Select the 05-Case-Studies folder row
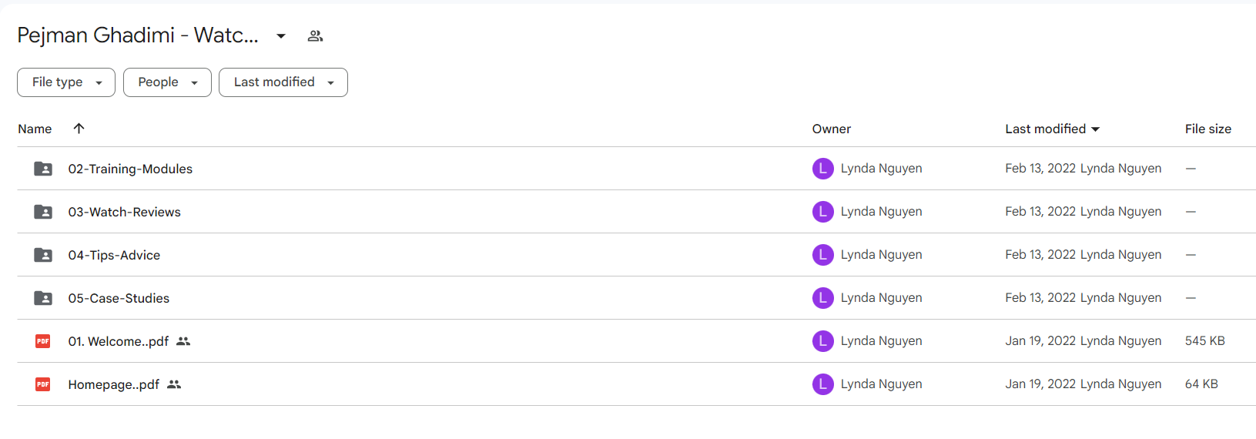This screenshot has height=439, width=1256. tap(636, 298)
